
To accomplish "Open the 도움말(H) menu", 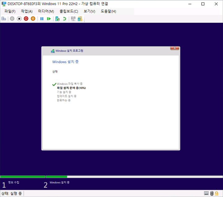I will tap(108, 11).
